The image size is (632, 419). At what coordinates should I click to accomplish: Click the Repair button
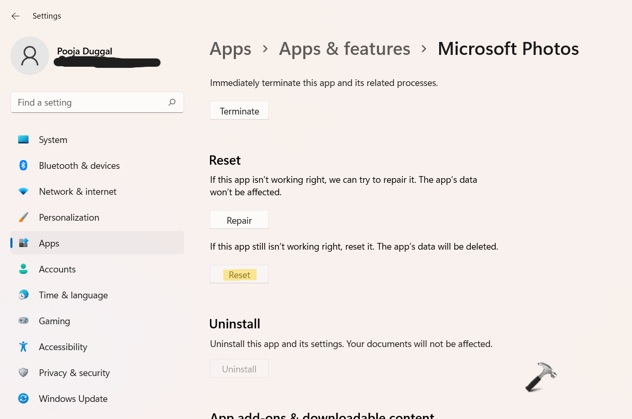[239, 220]
